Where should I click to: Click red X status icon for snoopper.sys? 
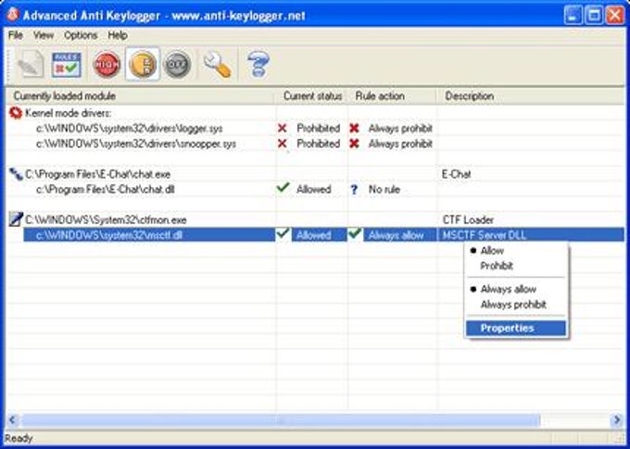(x=282, y=143)
